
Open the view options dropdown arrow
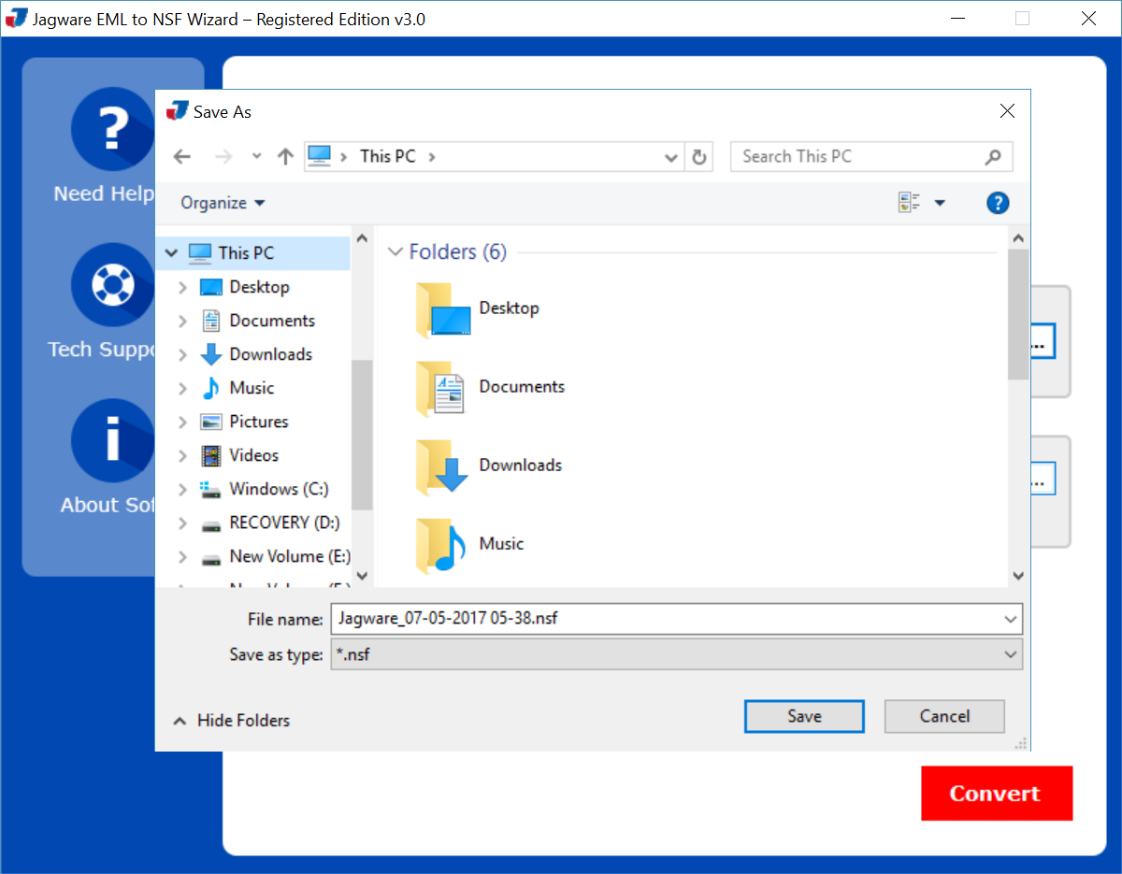pyautogui.click(x=940, y=203)
